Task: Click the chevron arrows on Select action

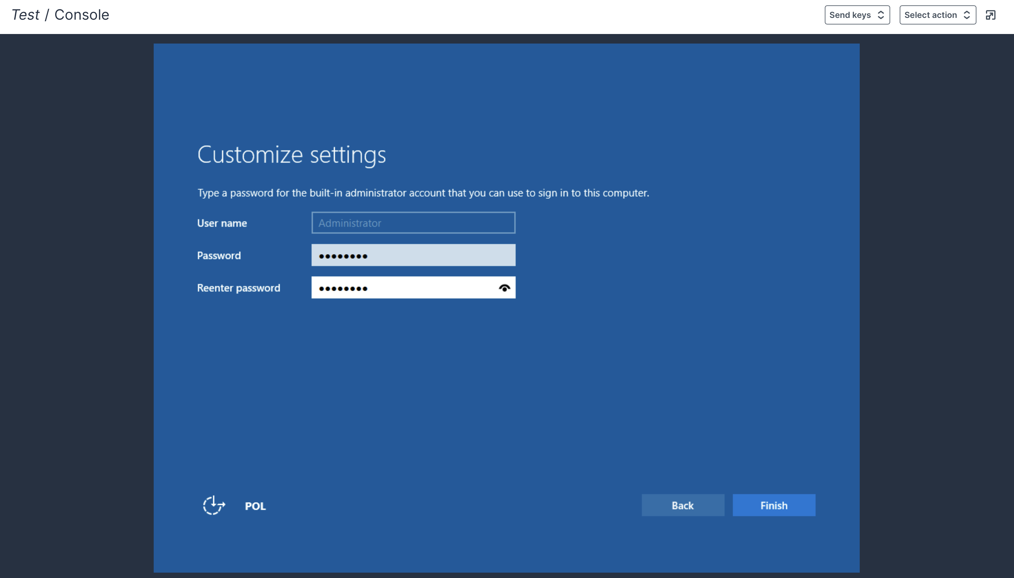Action: 967,15
